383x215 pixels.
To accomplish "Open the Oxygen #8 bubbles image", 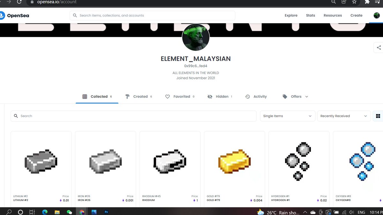I will pos(363,161).
